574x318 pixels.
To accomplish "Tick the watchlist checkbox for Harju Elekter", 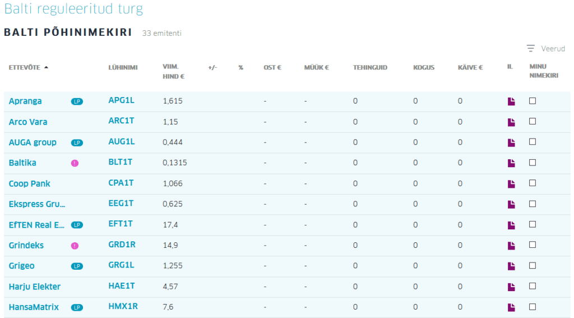I will coord(533,286).
